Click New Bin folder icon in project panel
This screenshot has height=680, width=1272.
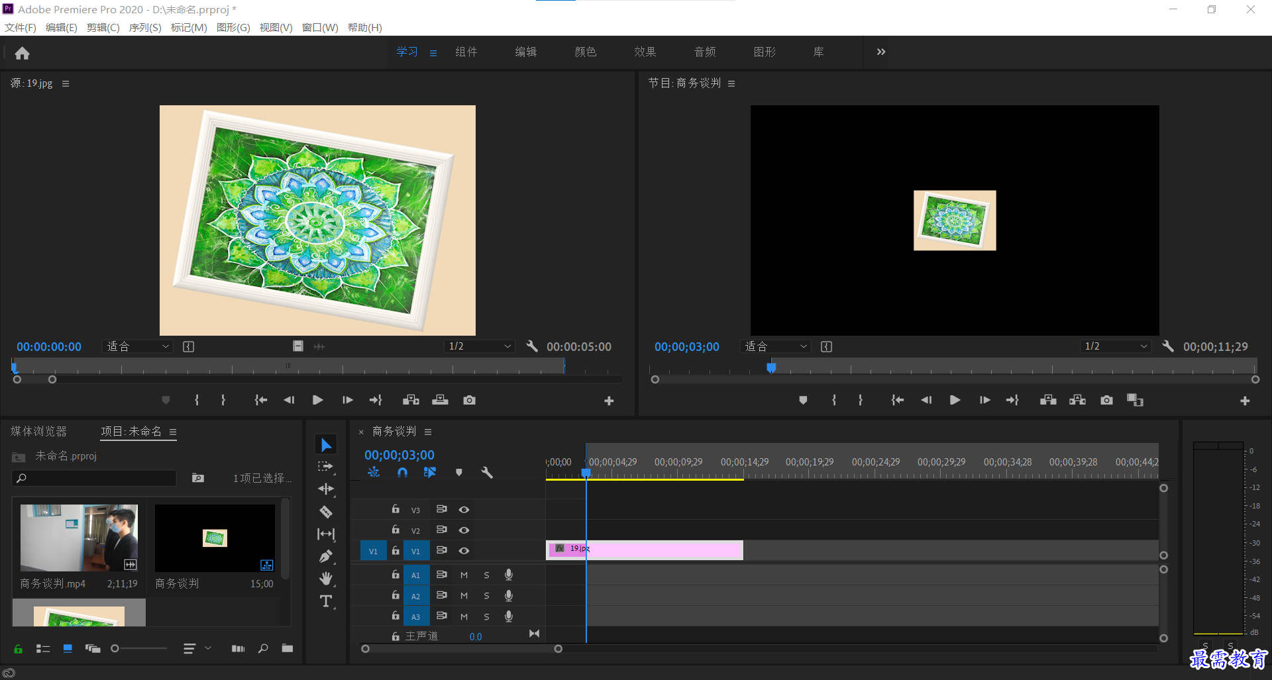pyautogui.click(x=287, y=648)
